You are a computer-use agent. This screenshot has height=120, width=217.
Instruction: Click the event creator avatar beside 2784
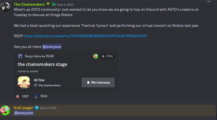(x=95, y=56)
